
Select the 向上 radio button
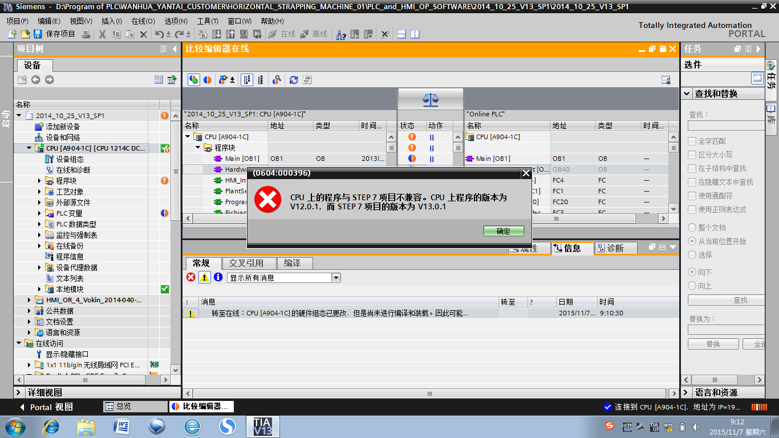(x=692, y=286)
